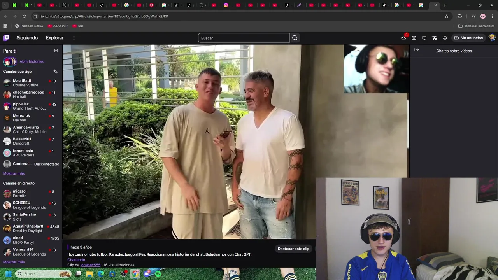This screenshot has width=498, height=280.
Task: Click Windows taskbar Buscar search box
Action: pyautogui.click(x=44, y=274)
